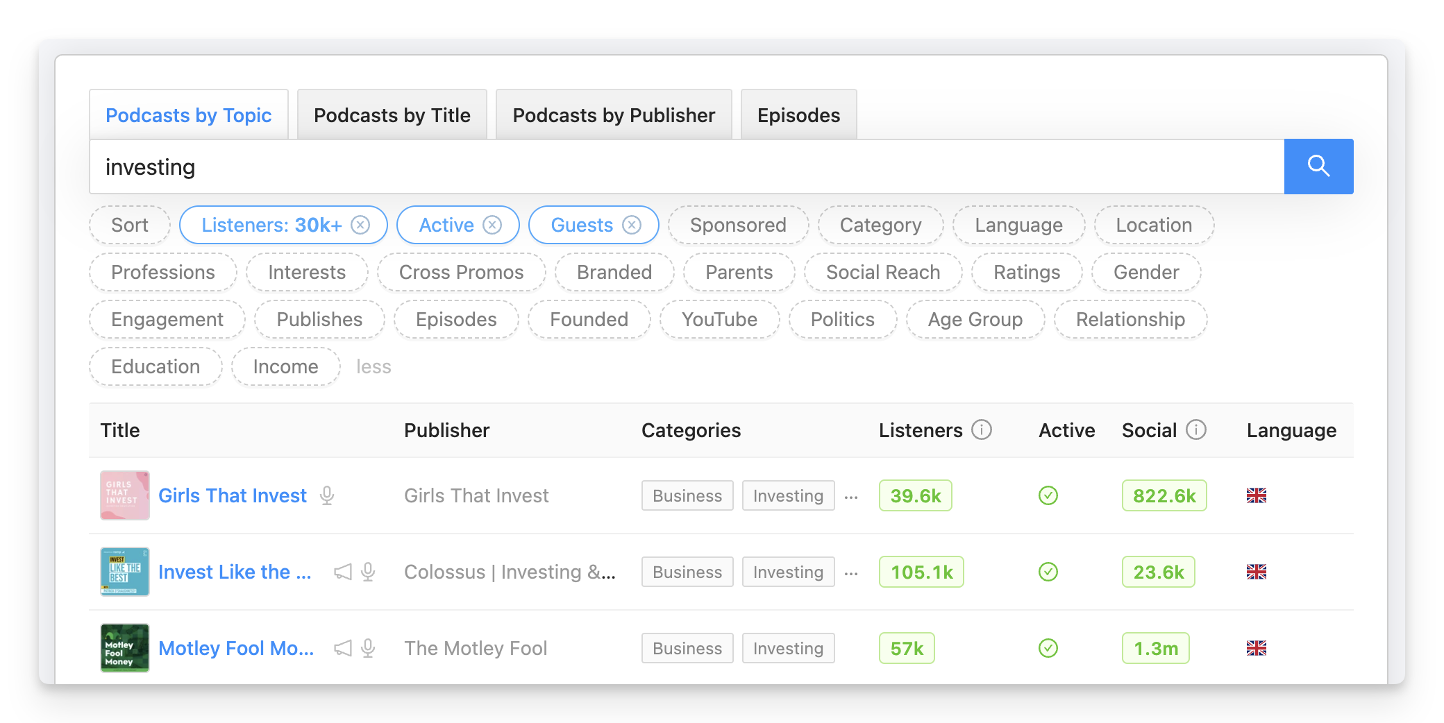Viewport: 1444px width, 723px height.
Task: Click the search field containing investing
Action: tap(687, 167)
